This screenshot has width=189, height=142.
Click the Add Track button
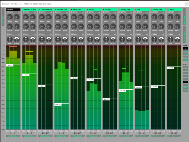[x=184, y=17]
